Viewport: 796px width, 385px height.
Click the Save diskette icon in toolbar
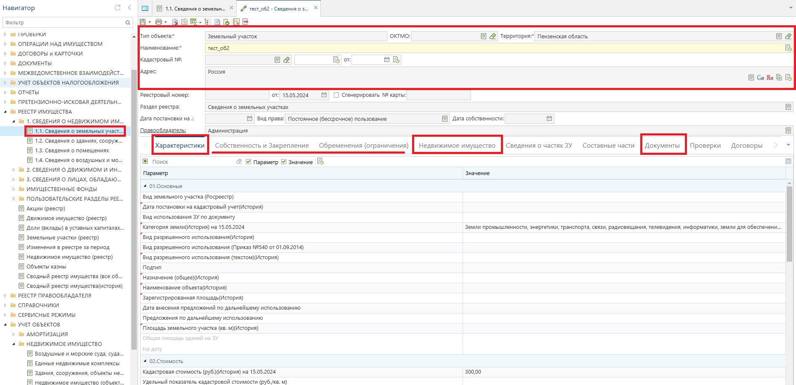143,22
